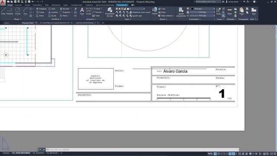Viewport: 277px width, 156px height.
Task: Switch to the 02_ALZADOS layout tab
Action: [38, 153]
